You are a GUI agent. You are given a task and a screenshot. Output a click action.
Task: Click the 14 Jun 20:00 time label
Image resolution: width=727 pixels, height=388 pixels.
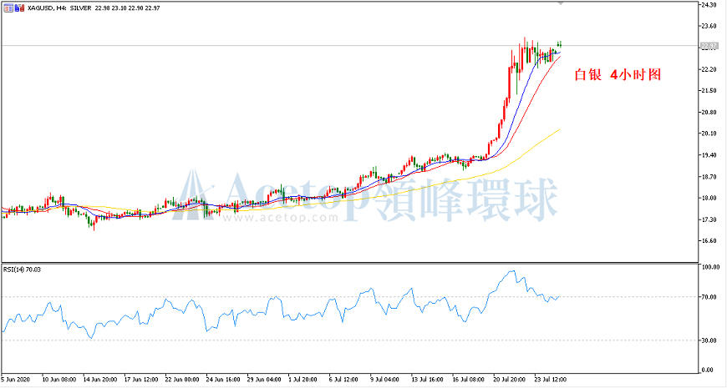point(100,380)
